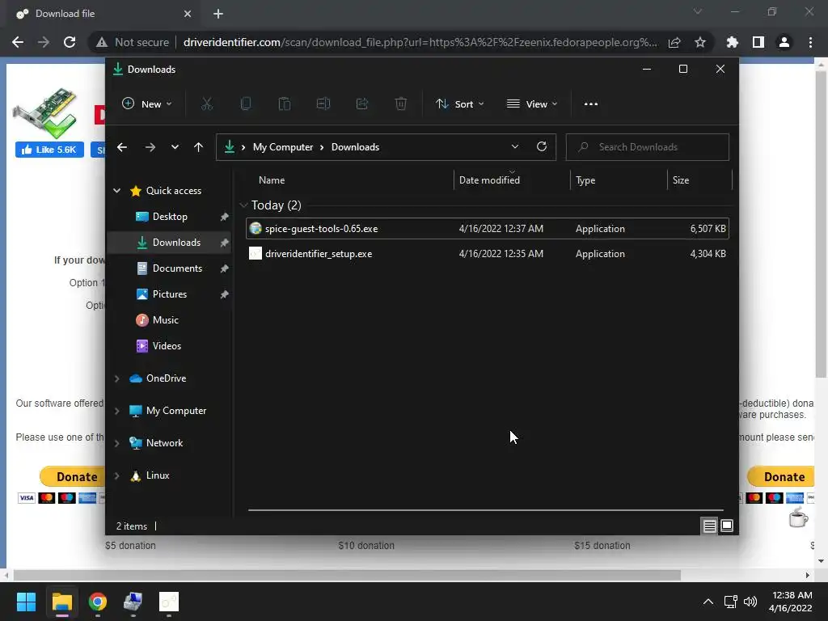Show hidden tray icons chevron

(708, 602)
